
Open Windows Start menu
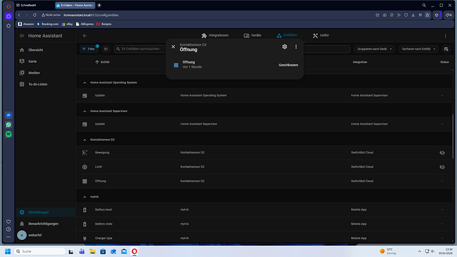(8, 251)
